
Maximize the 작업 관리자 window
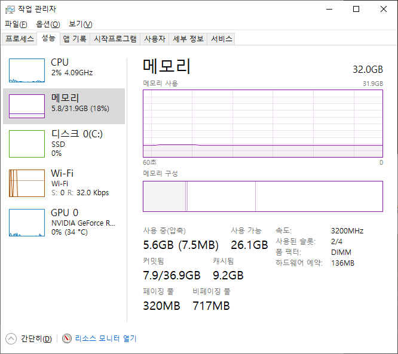pos(356,10)
